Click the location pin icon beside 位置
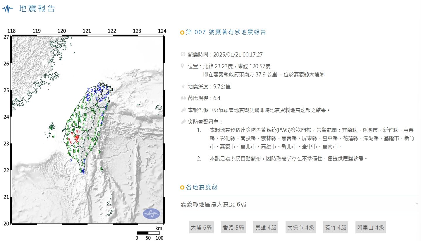 pos(183,66)
